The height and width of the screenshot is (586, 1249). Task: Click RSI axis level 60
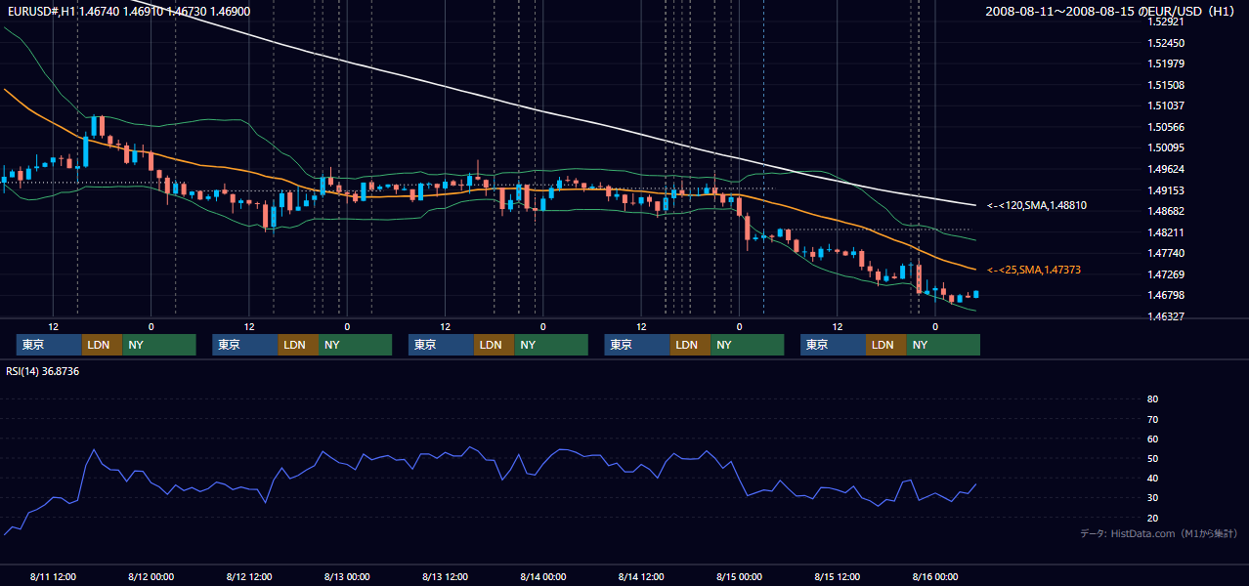(1152, 439)
